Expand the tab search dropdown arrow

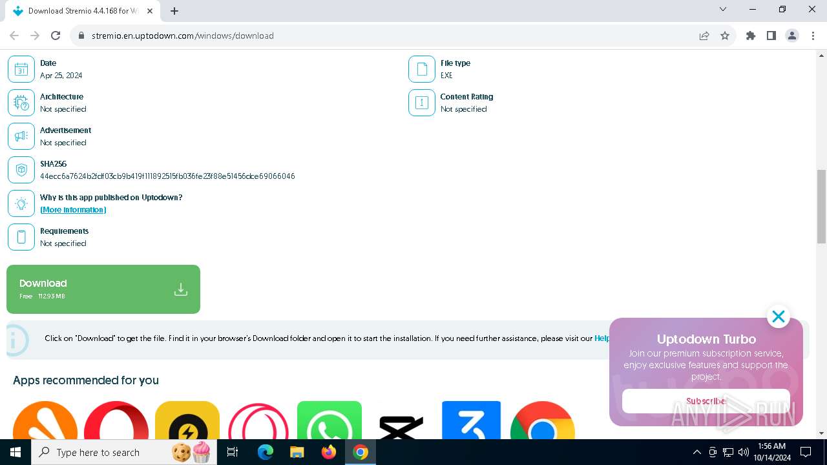pyautogui.click(x=723, y=10)
